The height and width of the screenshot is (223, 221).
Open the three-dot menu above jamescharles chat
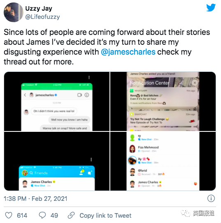[x=89, y=77]
